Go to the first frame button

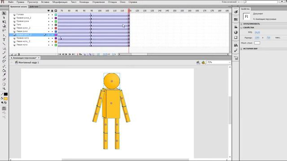click(60, 55)
